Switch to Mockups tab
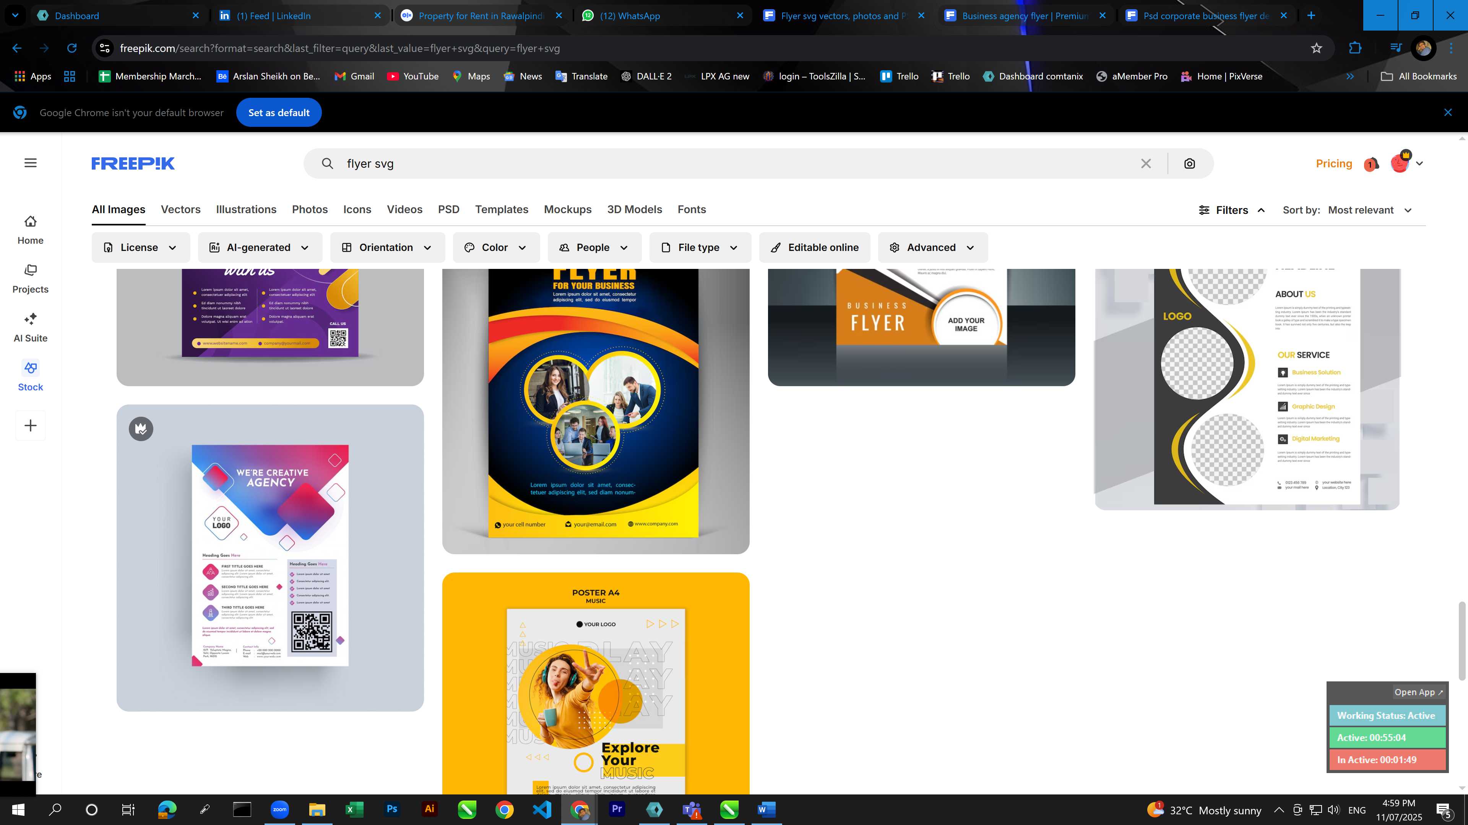Screen dimensions: 1468x825 pos(568,210)
